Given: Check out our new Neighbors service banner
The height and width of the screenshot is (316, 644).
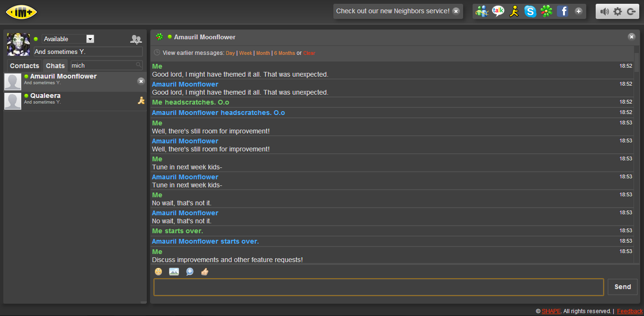Looking at the screenshot, I should coord(393,11).
